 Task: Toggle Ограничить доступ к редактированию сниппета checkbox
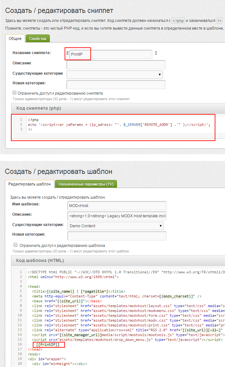(x=14, y=93)
